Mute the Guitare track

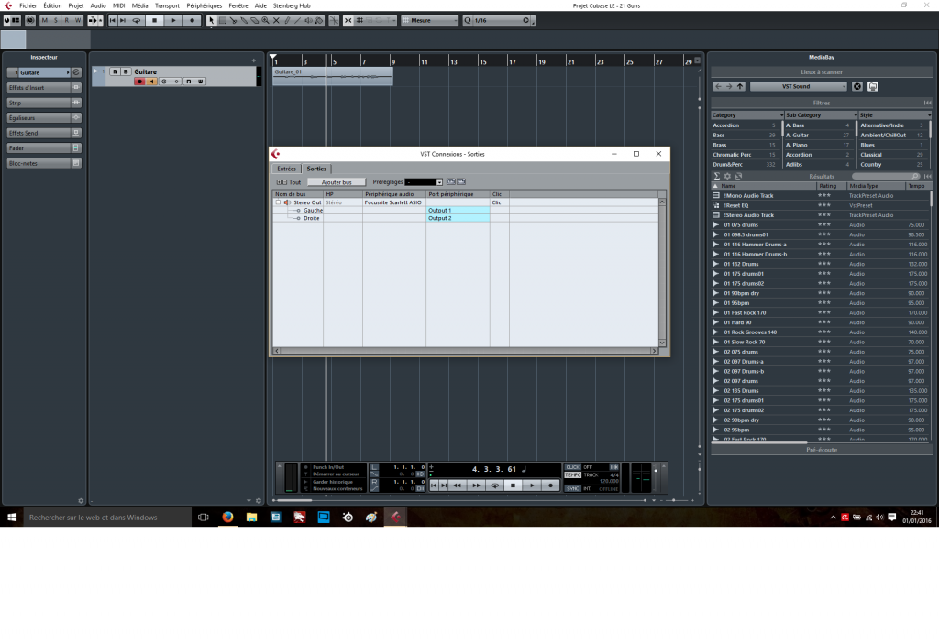tap(115, 71)
